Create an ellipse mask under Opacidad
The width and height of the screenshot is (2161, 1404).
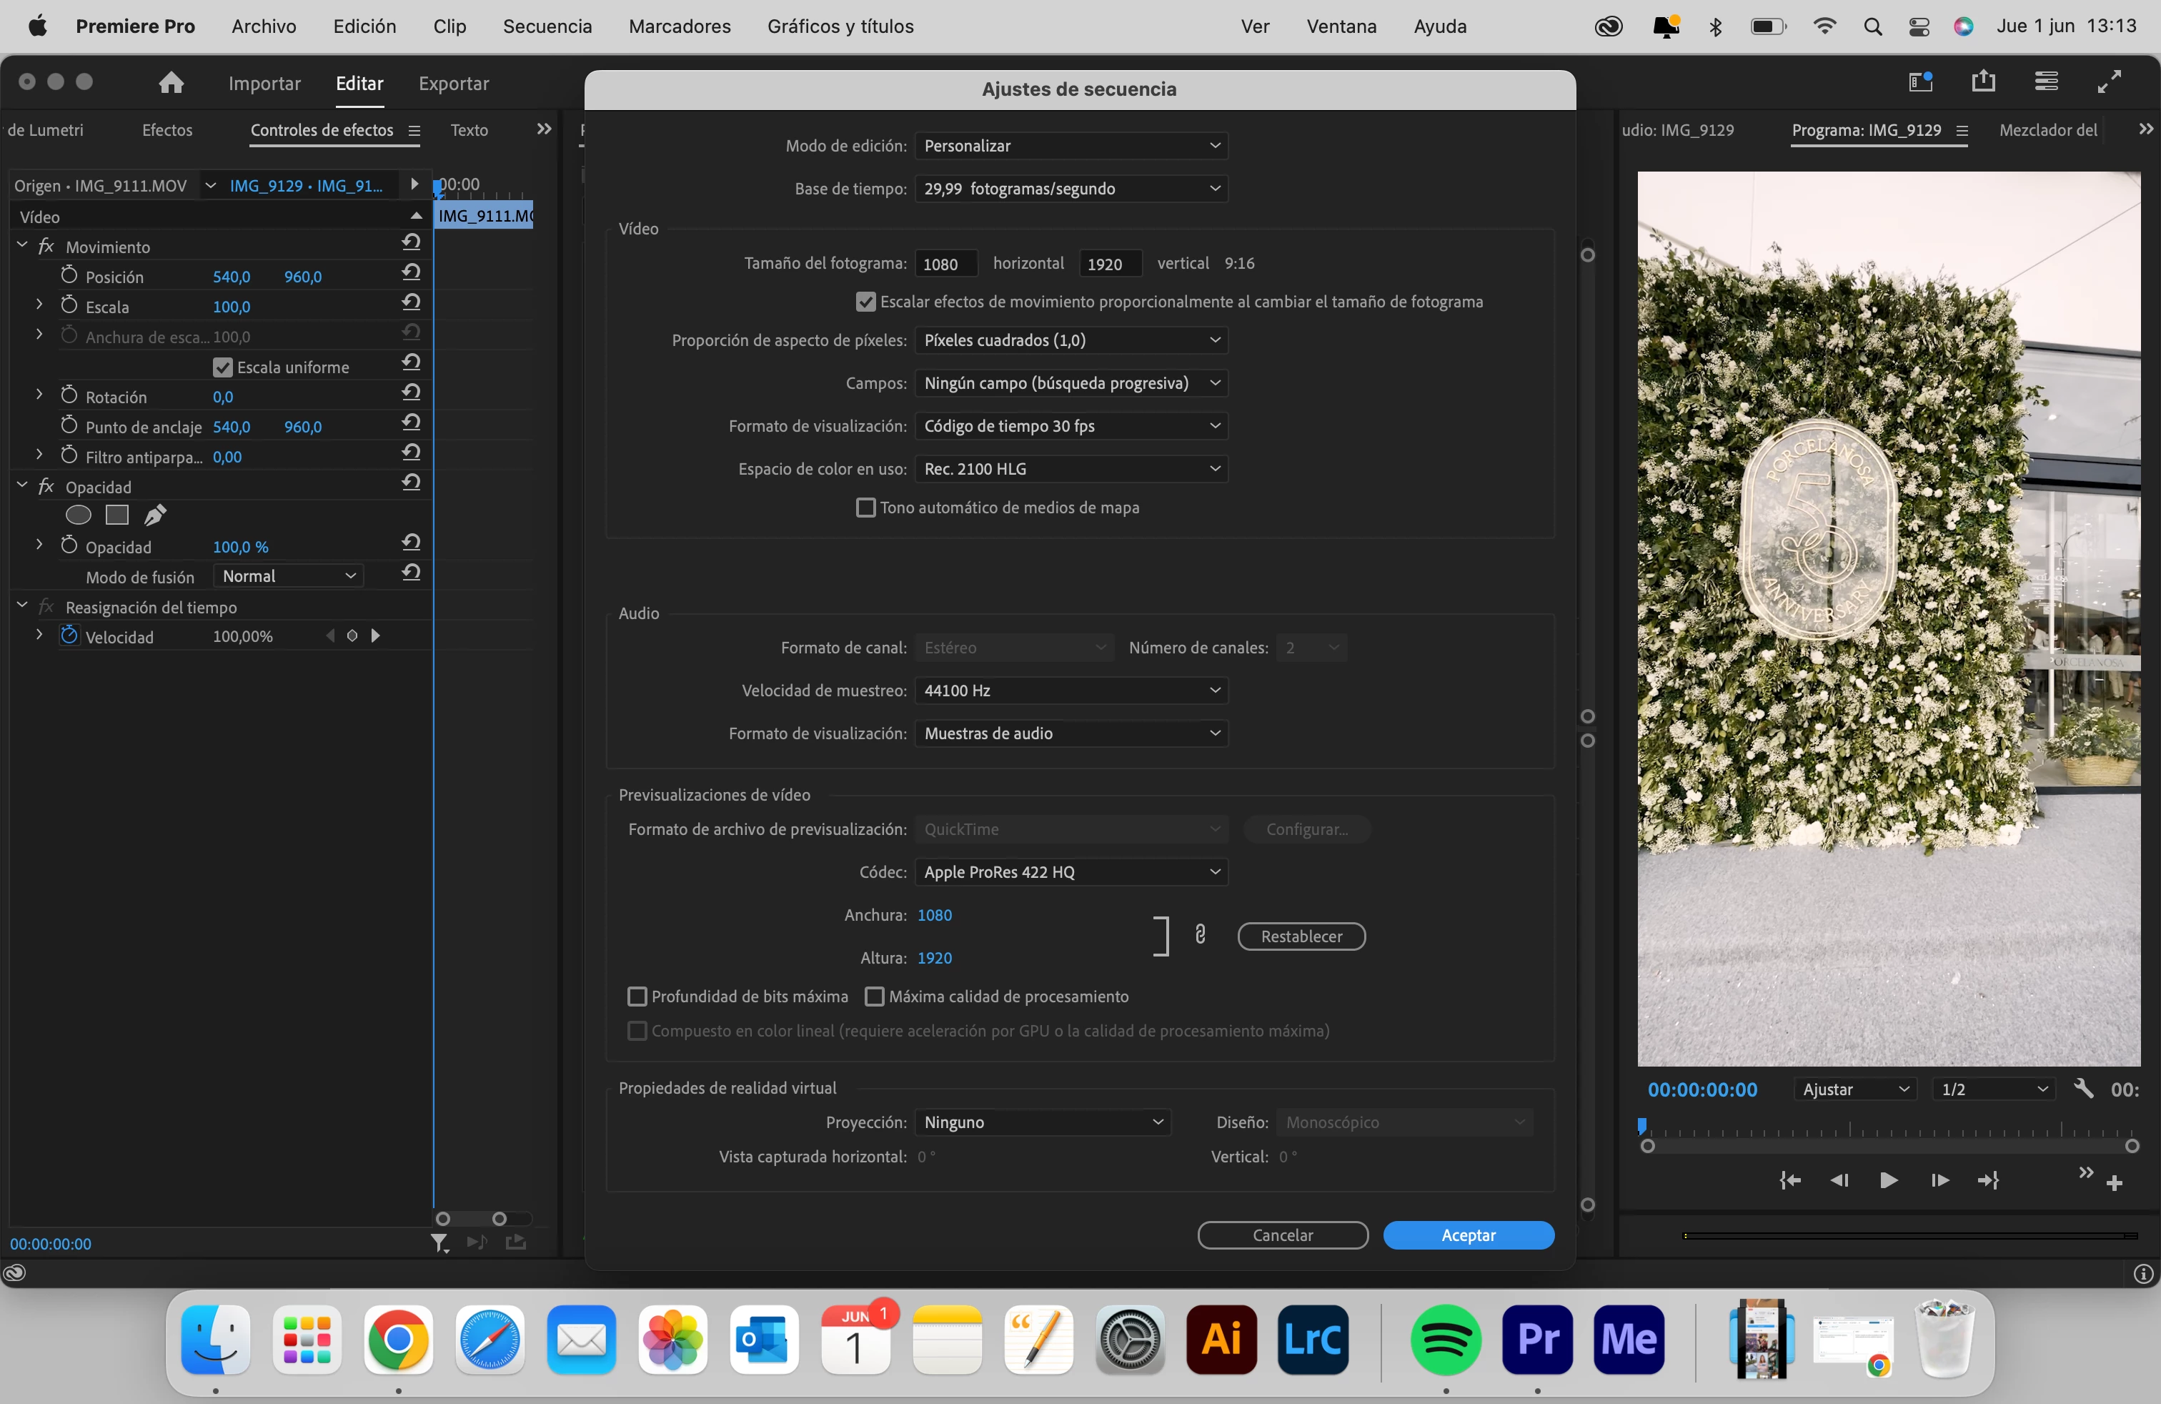[x=79, y=516]
